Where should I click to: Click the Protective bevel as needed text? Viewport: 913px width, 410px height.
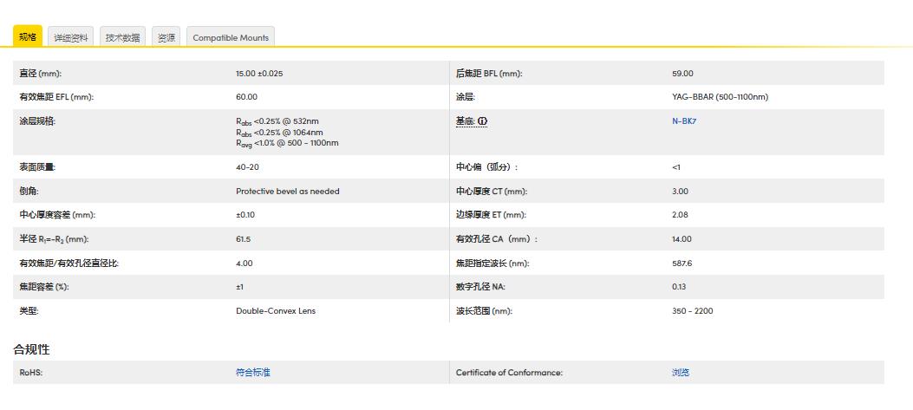pyautogui.click(x=287, y=192)
